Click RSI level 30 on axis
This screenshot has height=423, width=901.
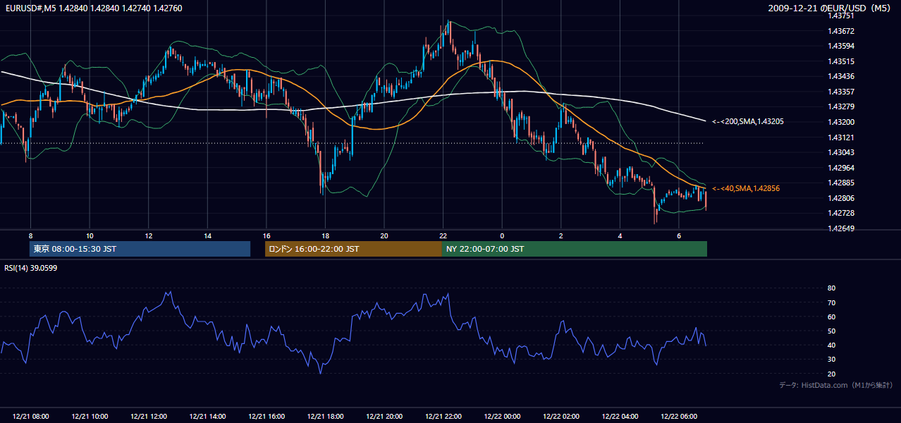pos(832,360)
